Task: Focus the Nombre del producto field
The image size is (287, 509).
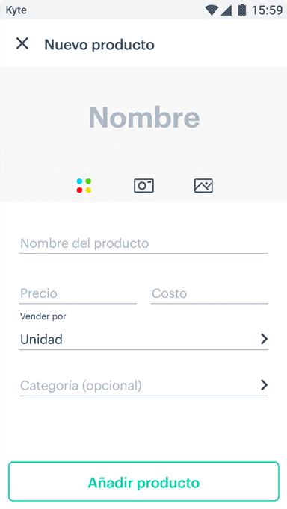Action: (x=143, y=243)
